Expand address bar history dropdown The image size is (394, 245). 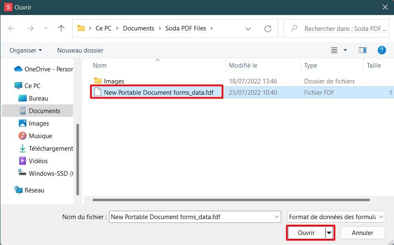click(248, 29)
